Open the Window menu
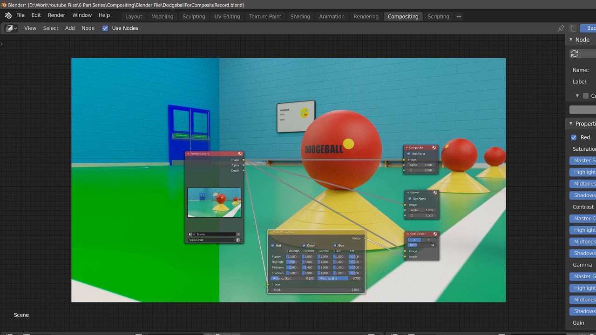Screen dimensions: 596x335 tap(82, 15)
